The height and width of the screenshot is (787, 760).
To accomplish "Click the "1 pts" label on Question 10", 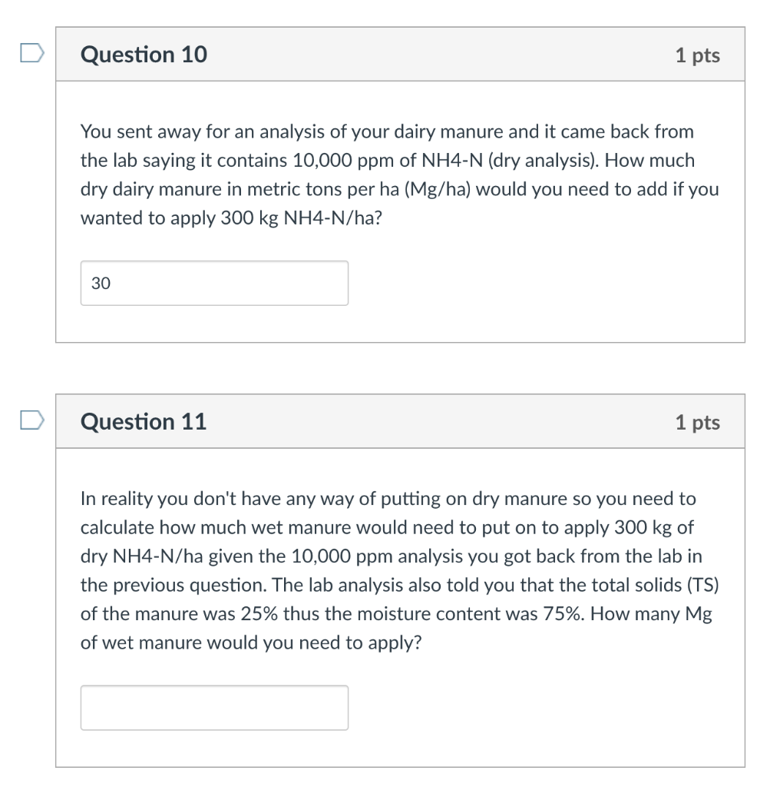I will 697,55.
